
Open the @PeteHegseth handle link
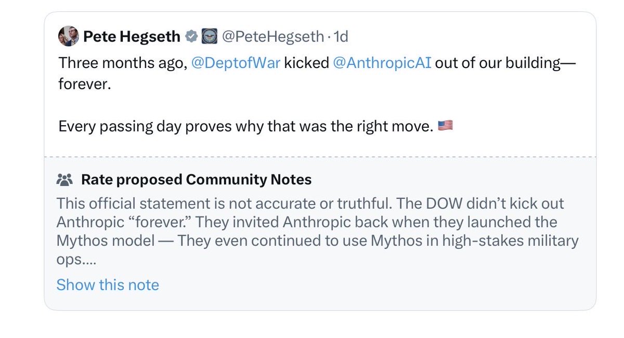(273, 37)
